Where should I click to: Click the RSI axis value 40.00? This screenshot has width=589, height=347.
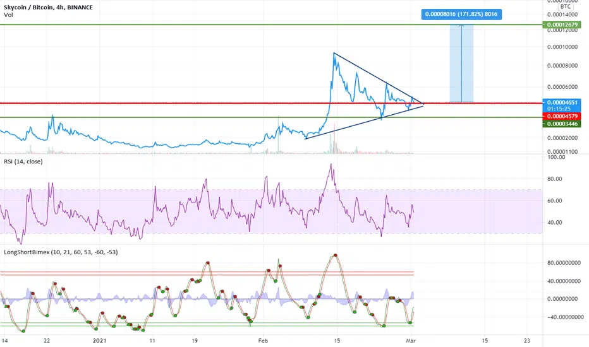[554, 223]
